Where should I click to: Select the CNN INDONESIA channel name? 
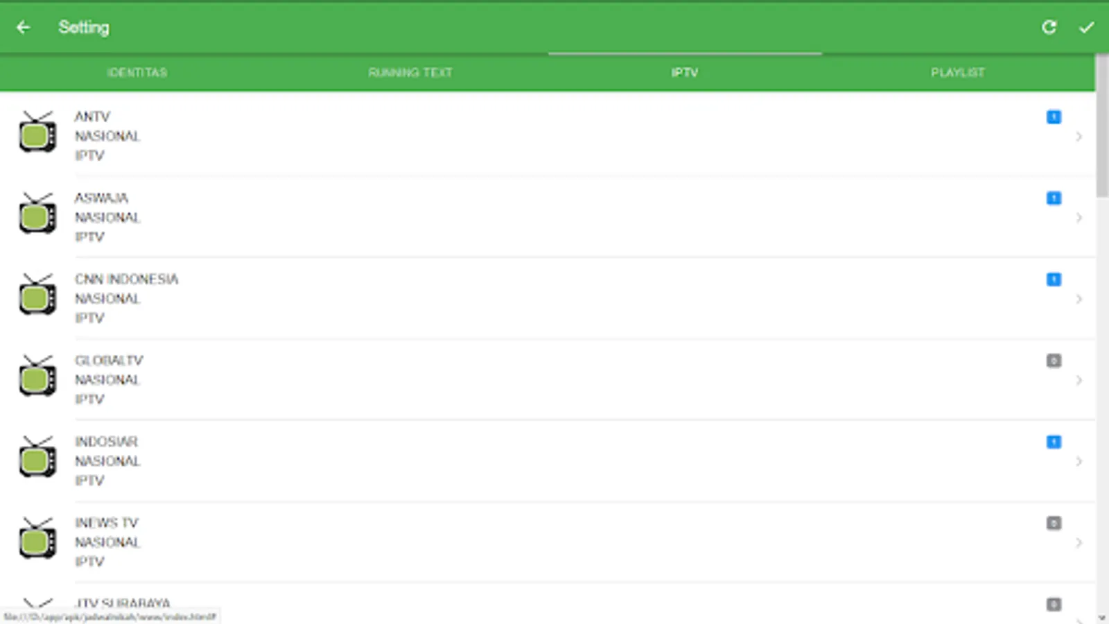[x=126, y=279]
